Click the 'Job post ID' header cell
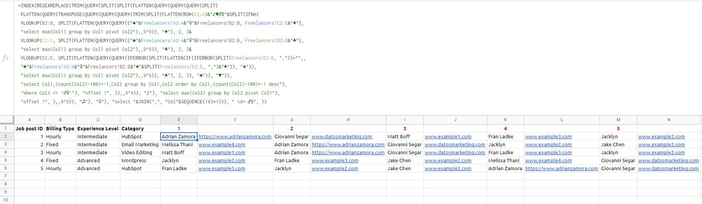 point(30,128)
